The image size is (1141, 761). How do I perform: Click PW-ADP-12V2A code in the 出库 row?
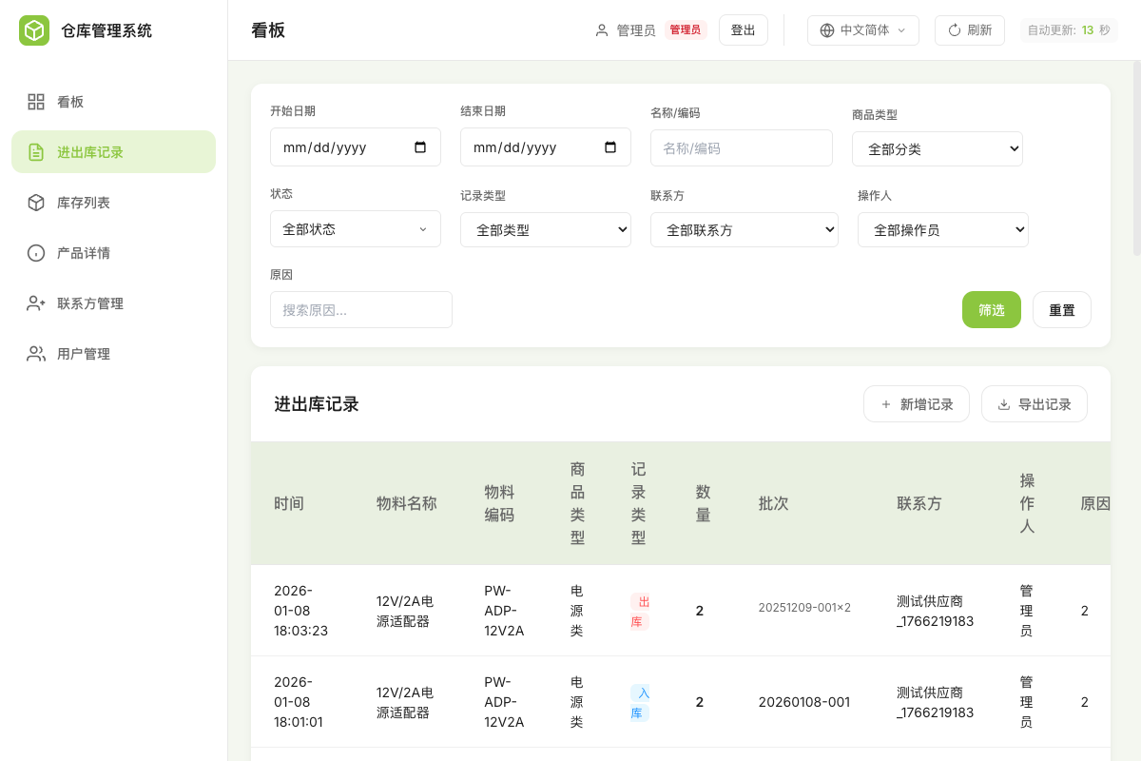click(504, 611)
